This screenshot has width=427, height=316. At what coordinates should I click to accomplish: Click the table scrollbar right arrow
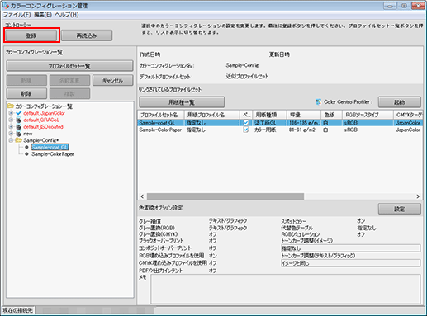418,196
